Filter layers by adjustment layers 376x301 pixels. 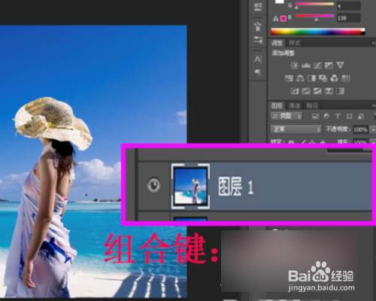[326, 116]
